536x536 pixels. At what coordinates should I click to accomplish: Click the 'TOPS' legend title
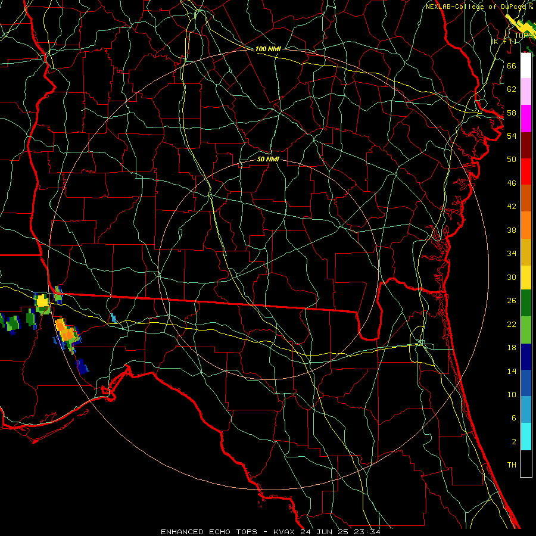(523, 36)
